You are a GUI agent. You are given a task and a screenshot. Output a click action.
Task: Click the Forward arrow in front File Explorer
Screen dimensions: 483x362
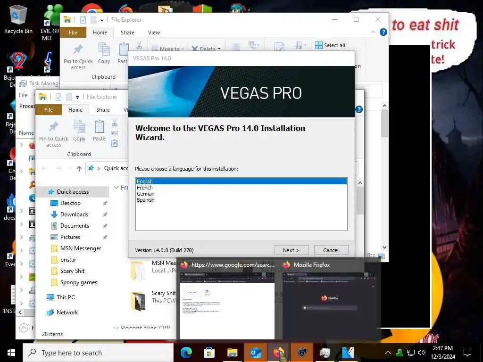click(x=58, y=168)
